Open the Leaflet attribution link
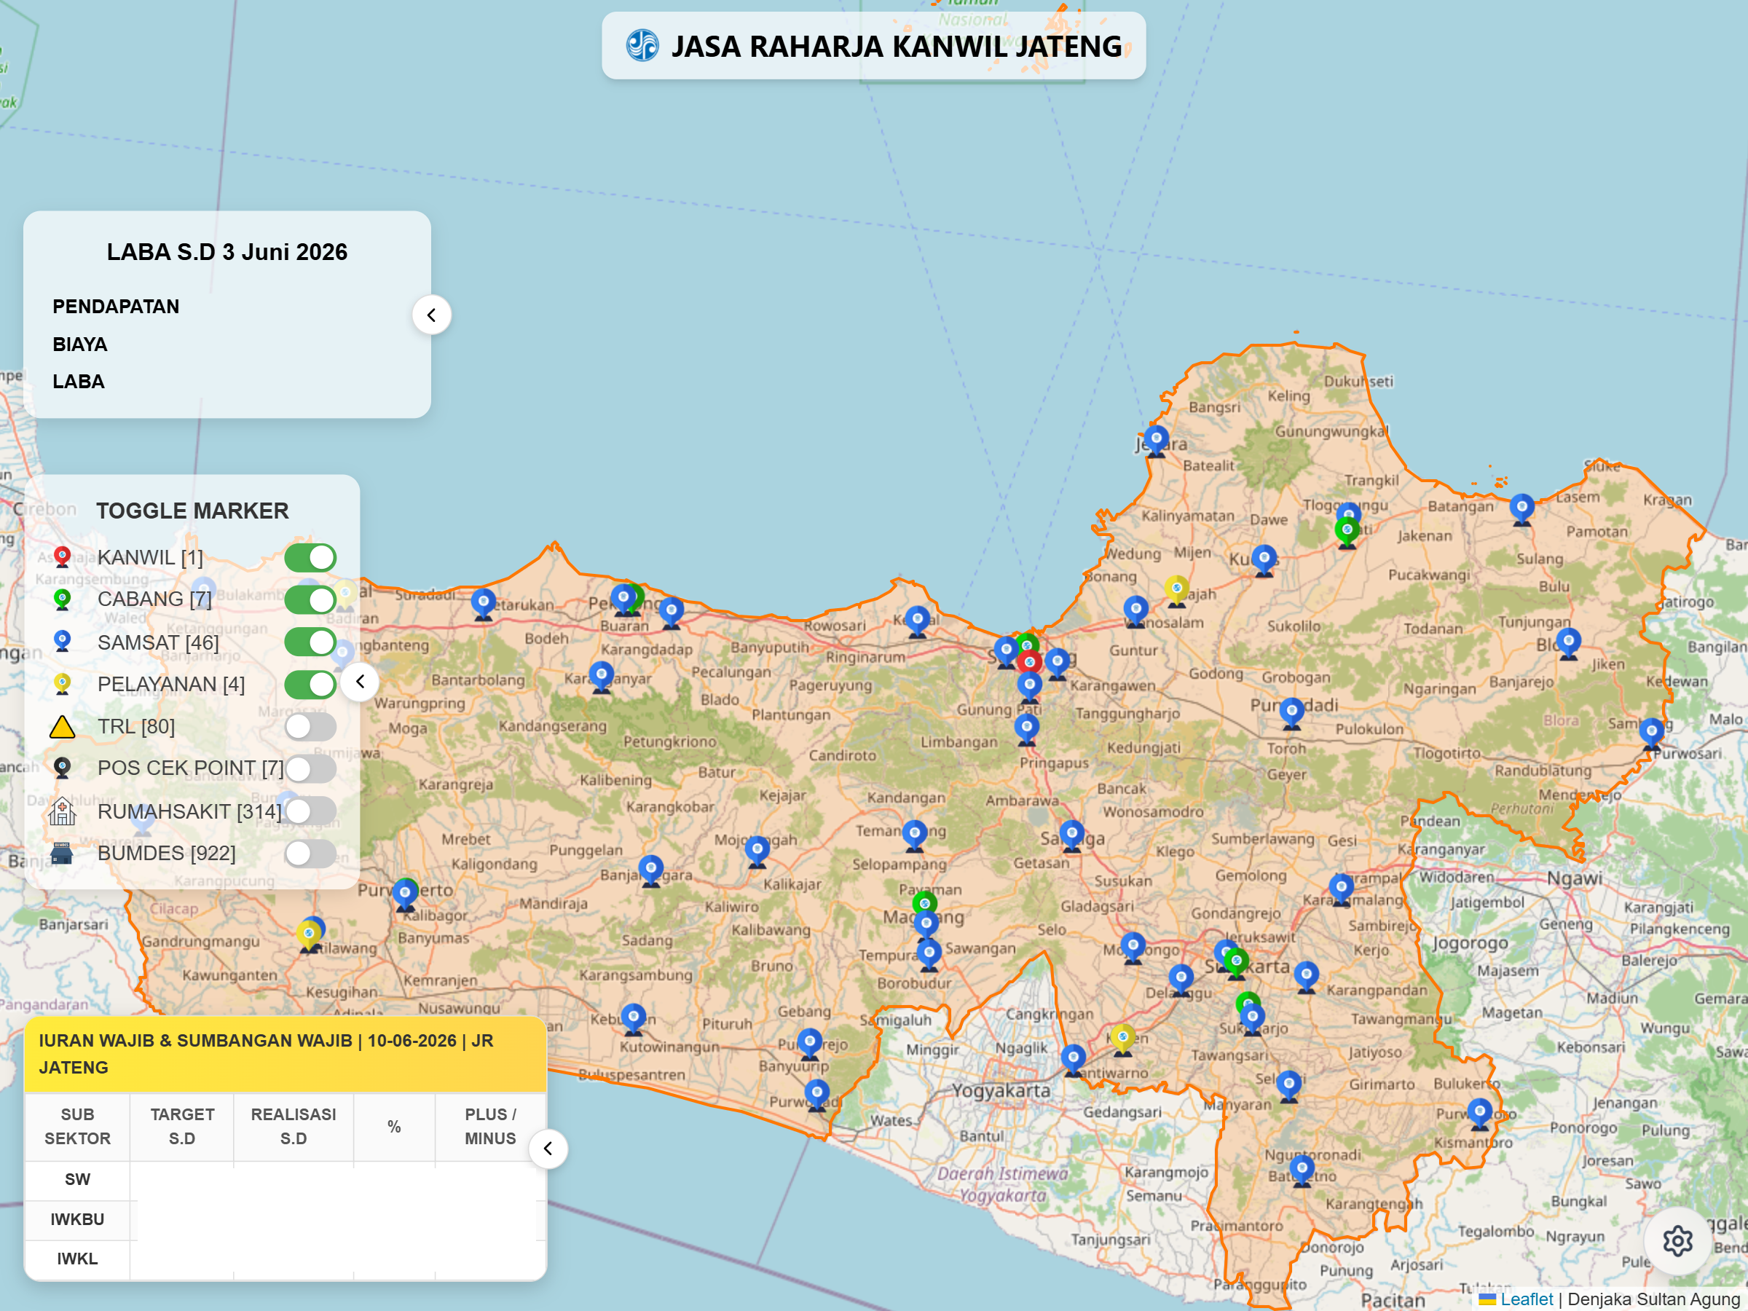This screenshot has width=1748, height=1311. [x=1526, y=1299]
